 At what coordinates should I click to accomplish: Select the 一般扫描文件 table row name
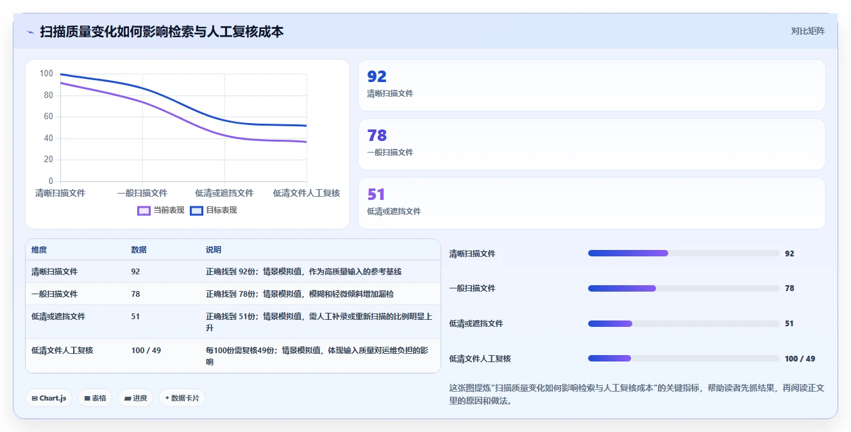(55, 294)
